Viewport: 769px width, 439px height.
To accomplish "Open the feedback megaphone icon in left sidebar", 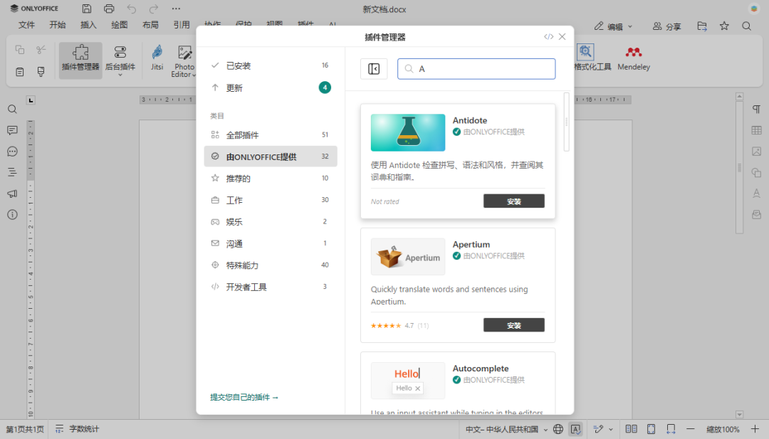I will click(12, 194).
